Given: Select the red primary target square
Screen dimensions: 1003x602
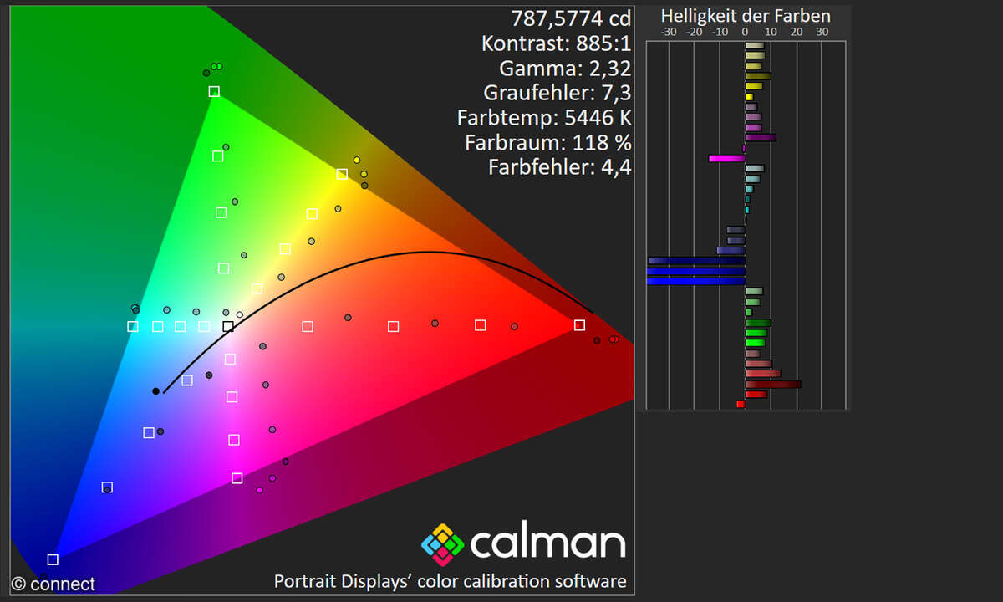Looking at the screenshot, I should [579, 325].
